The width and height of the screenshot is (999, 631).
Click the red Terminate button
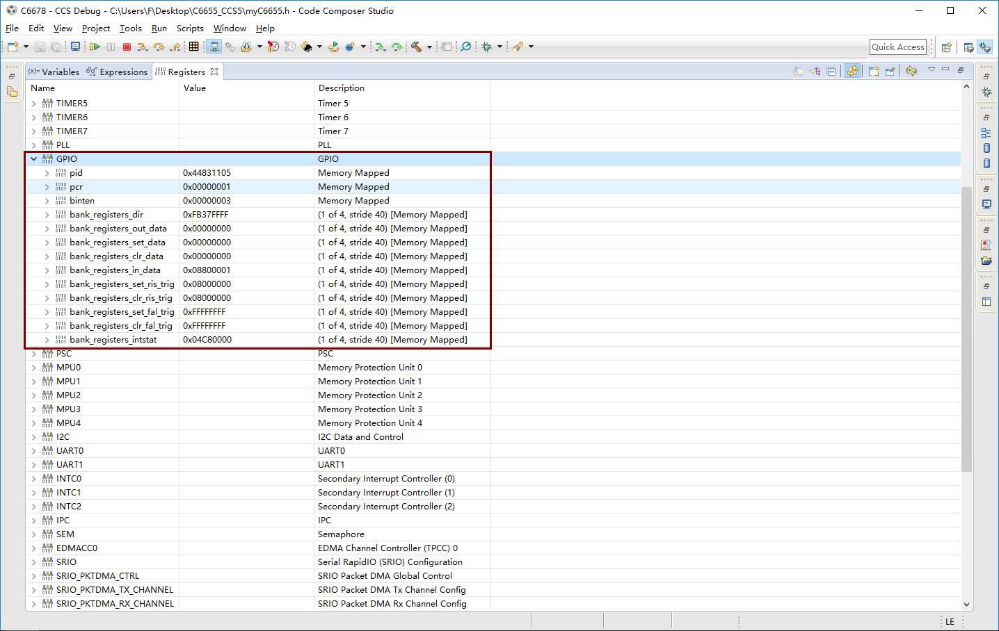[127, 47]
